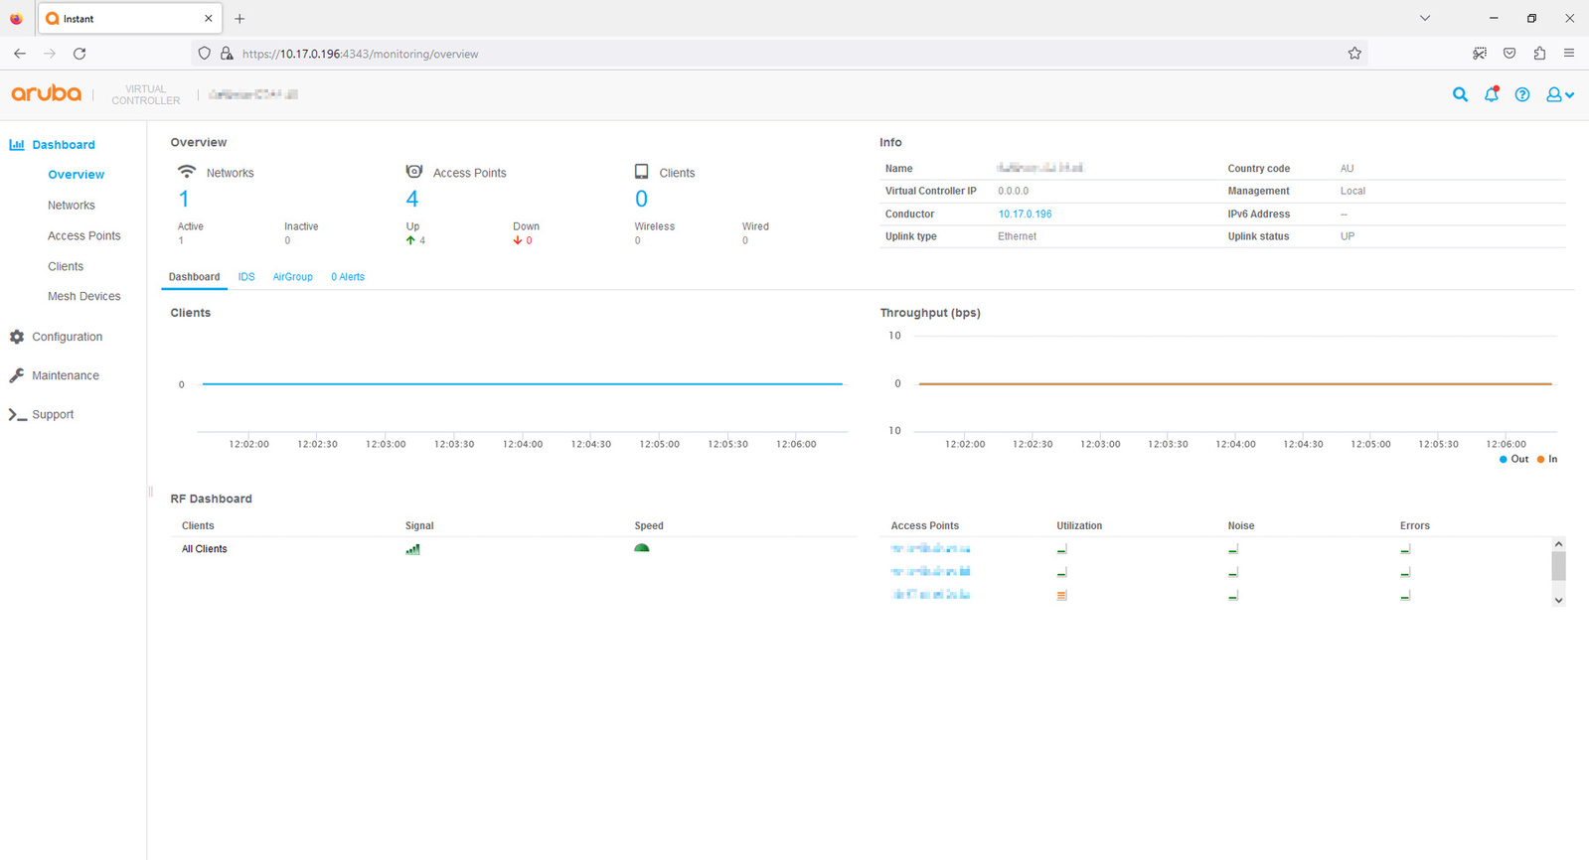Click the help question mark icon
This screenshot has width=1589, height=860.
tap(1522, 94)
